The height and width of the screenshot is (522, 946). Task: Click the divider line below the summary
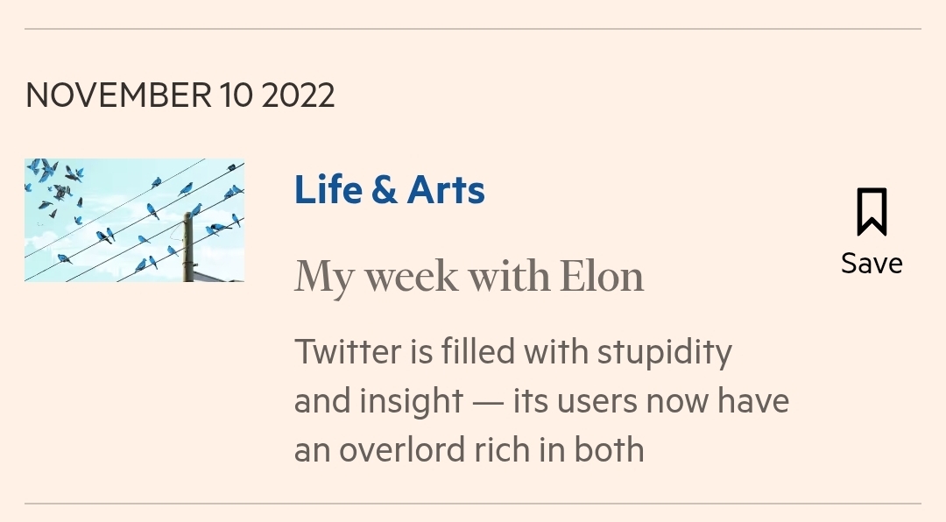[473, 504]
